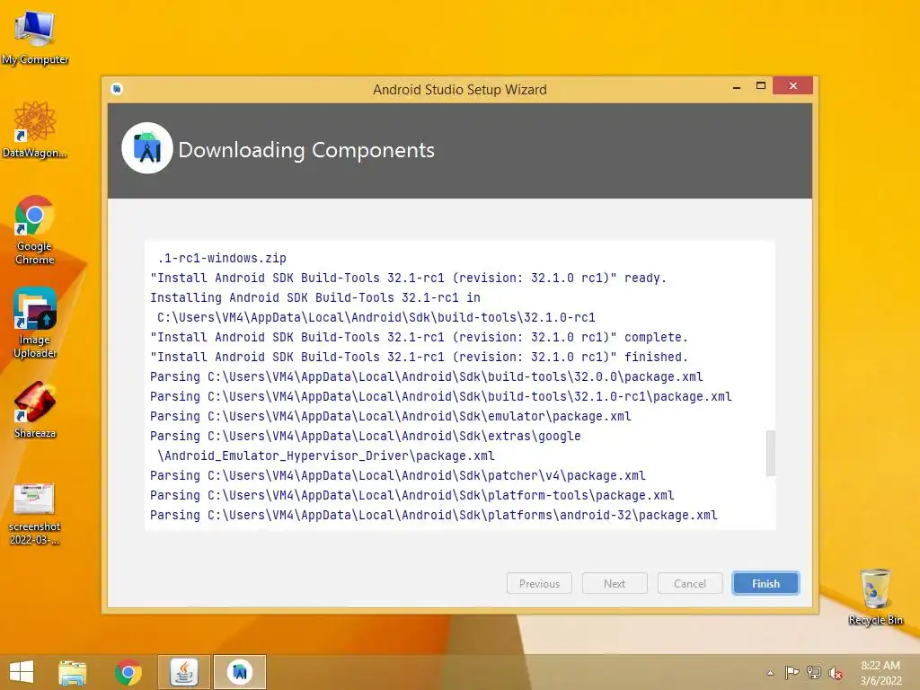
Task: Open the Action Center flag icon
Action: click(x=792, y=672)
